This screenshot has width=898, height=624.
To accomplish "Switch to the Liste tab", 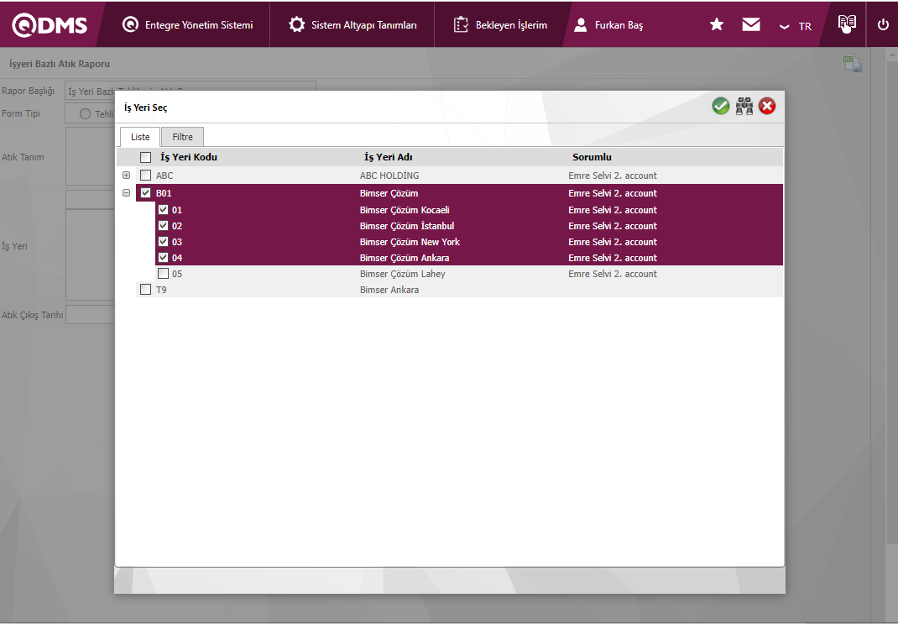I will [x=140, y=137].
